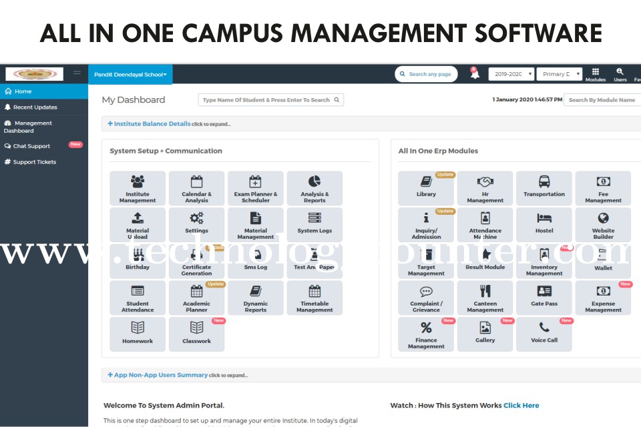Image resolution: width=641 pixels, height=427 pixels.
Task: Open the Classwork tile
Action: click(196, 334)
